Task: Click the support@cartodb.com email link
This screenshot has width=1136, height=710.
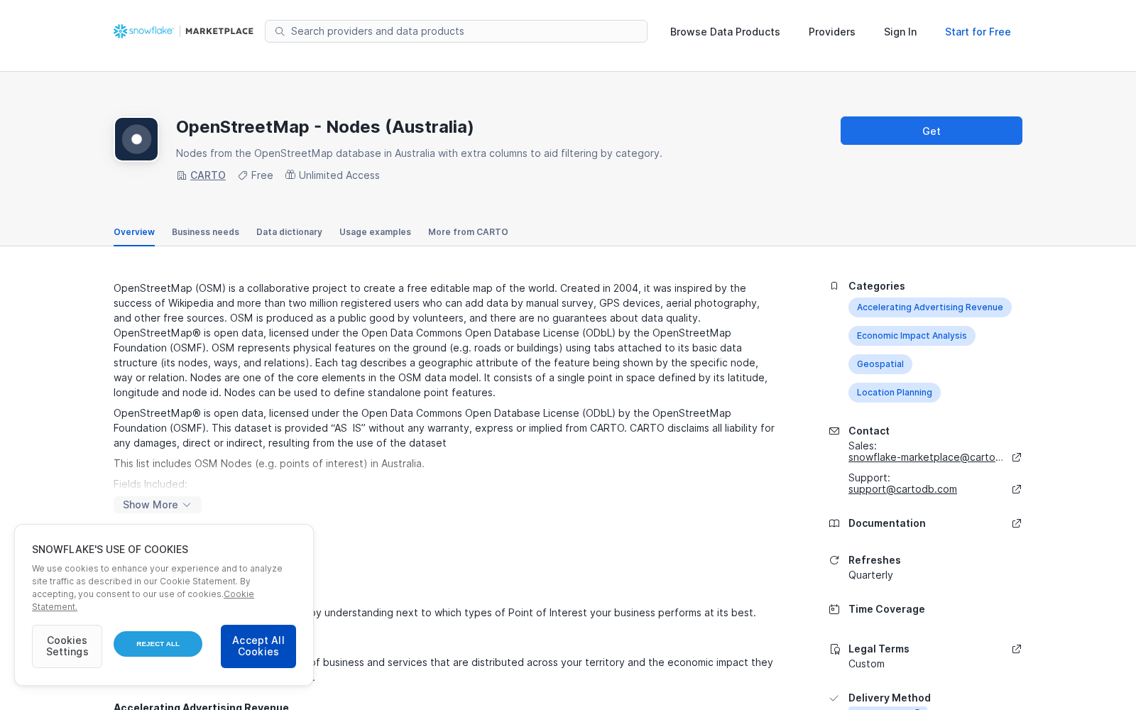Action: tap(902, 489)
